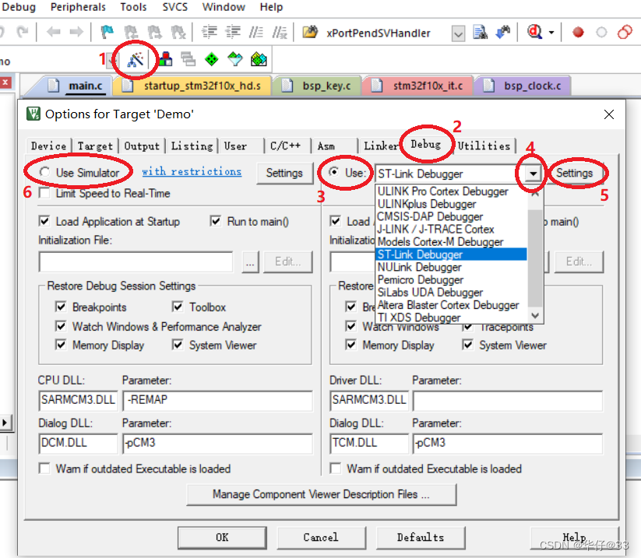This screenshot has height=558, width=641.
Task: Click the Uncomment Selection icon
Action: coord(280,32)
